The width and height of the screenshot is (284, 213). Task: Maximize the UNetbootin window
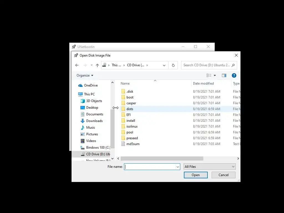pos(196,47)
